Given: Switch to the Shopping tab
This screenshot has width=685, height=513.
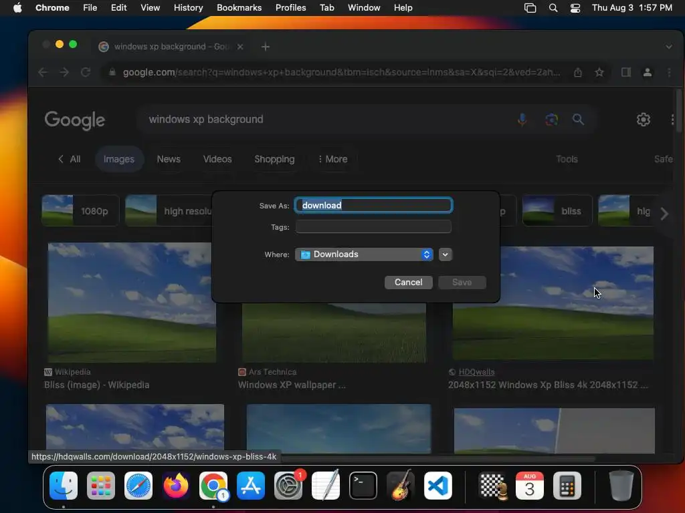Looking at the screenshot, I should pos(274,159).
